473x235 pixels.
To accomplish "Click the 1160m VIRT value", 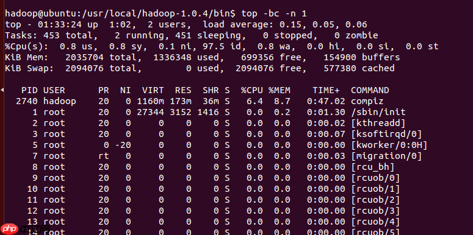I will 150,101.
